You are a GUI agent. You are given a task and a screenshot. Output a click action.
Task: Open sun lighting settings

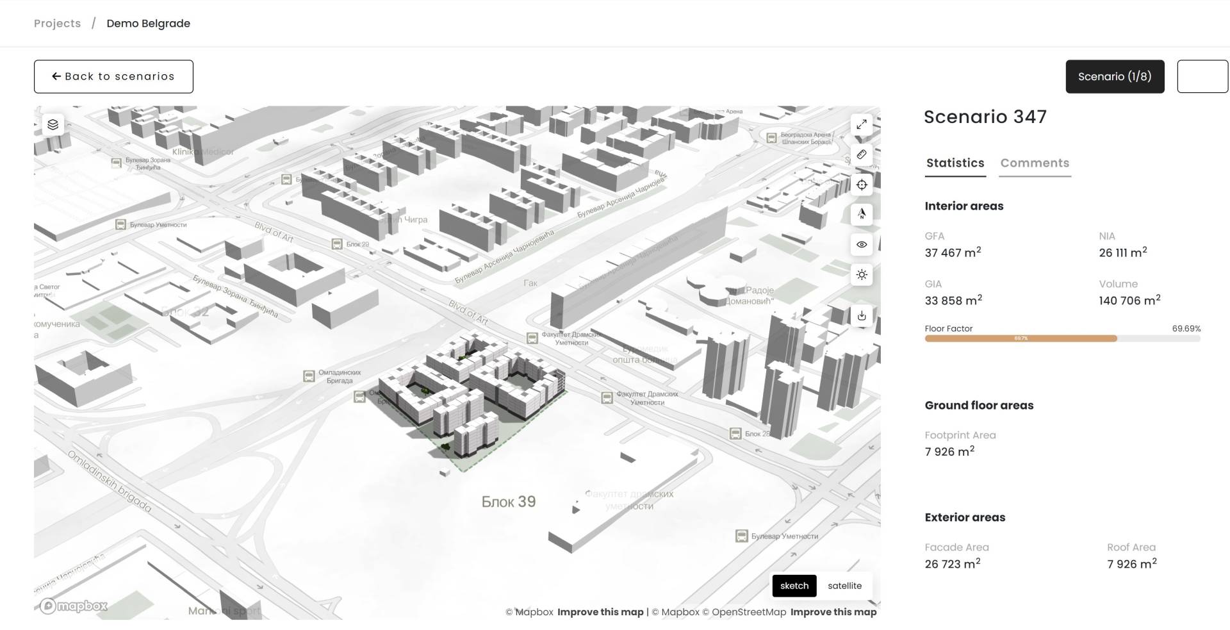(x=862, y=275)
